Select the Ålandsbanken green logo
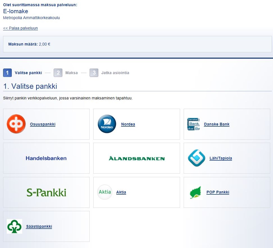This screenshot has height=248, width=273. coord(137,158)
